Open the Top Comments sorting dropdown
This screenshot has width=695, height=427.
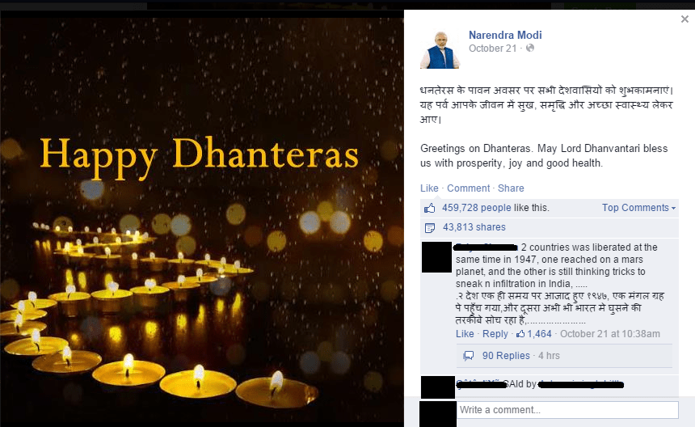638,208
